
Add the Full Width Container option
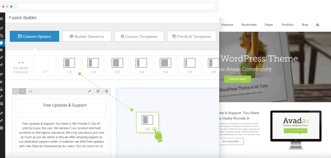21,65
